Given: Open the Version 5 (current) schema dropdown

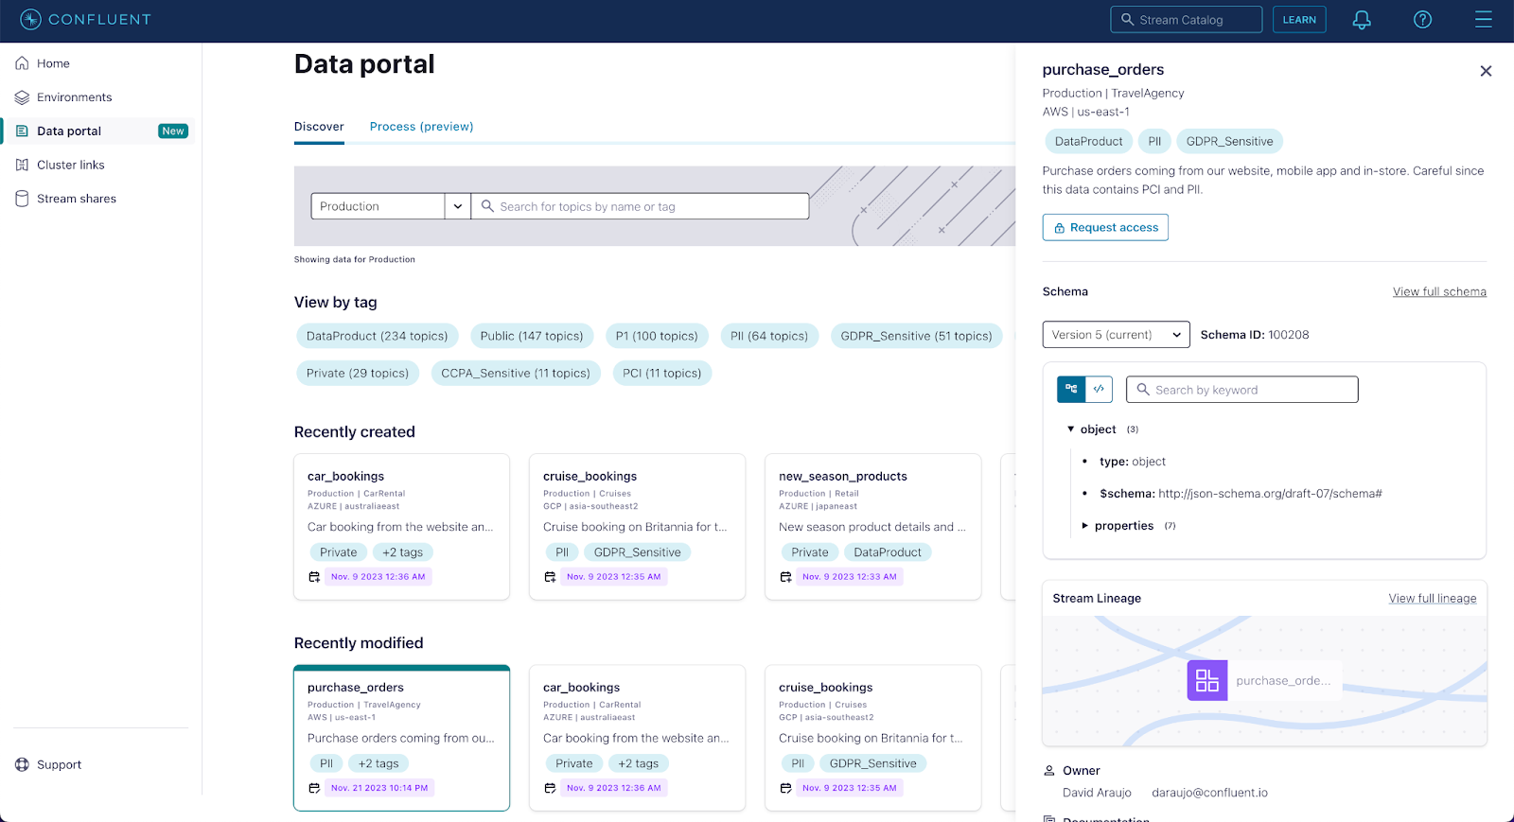Looking at the screenshot, I should (1117, 335).
